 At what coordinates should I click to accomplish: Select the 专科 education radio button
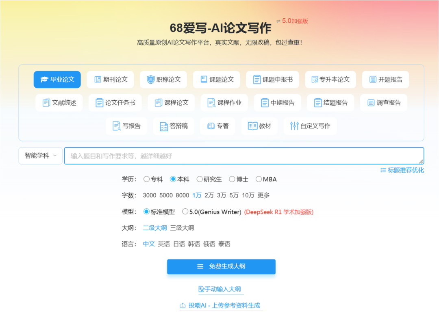146,179
